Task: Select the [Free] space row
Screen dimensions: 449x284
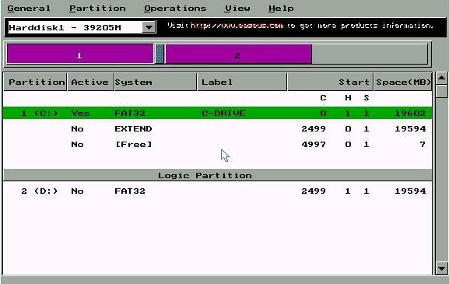Action: (x=217, y=144)
